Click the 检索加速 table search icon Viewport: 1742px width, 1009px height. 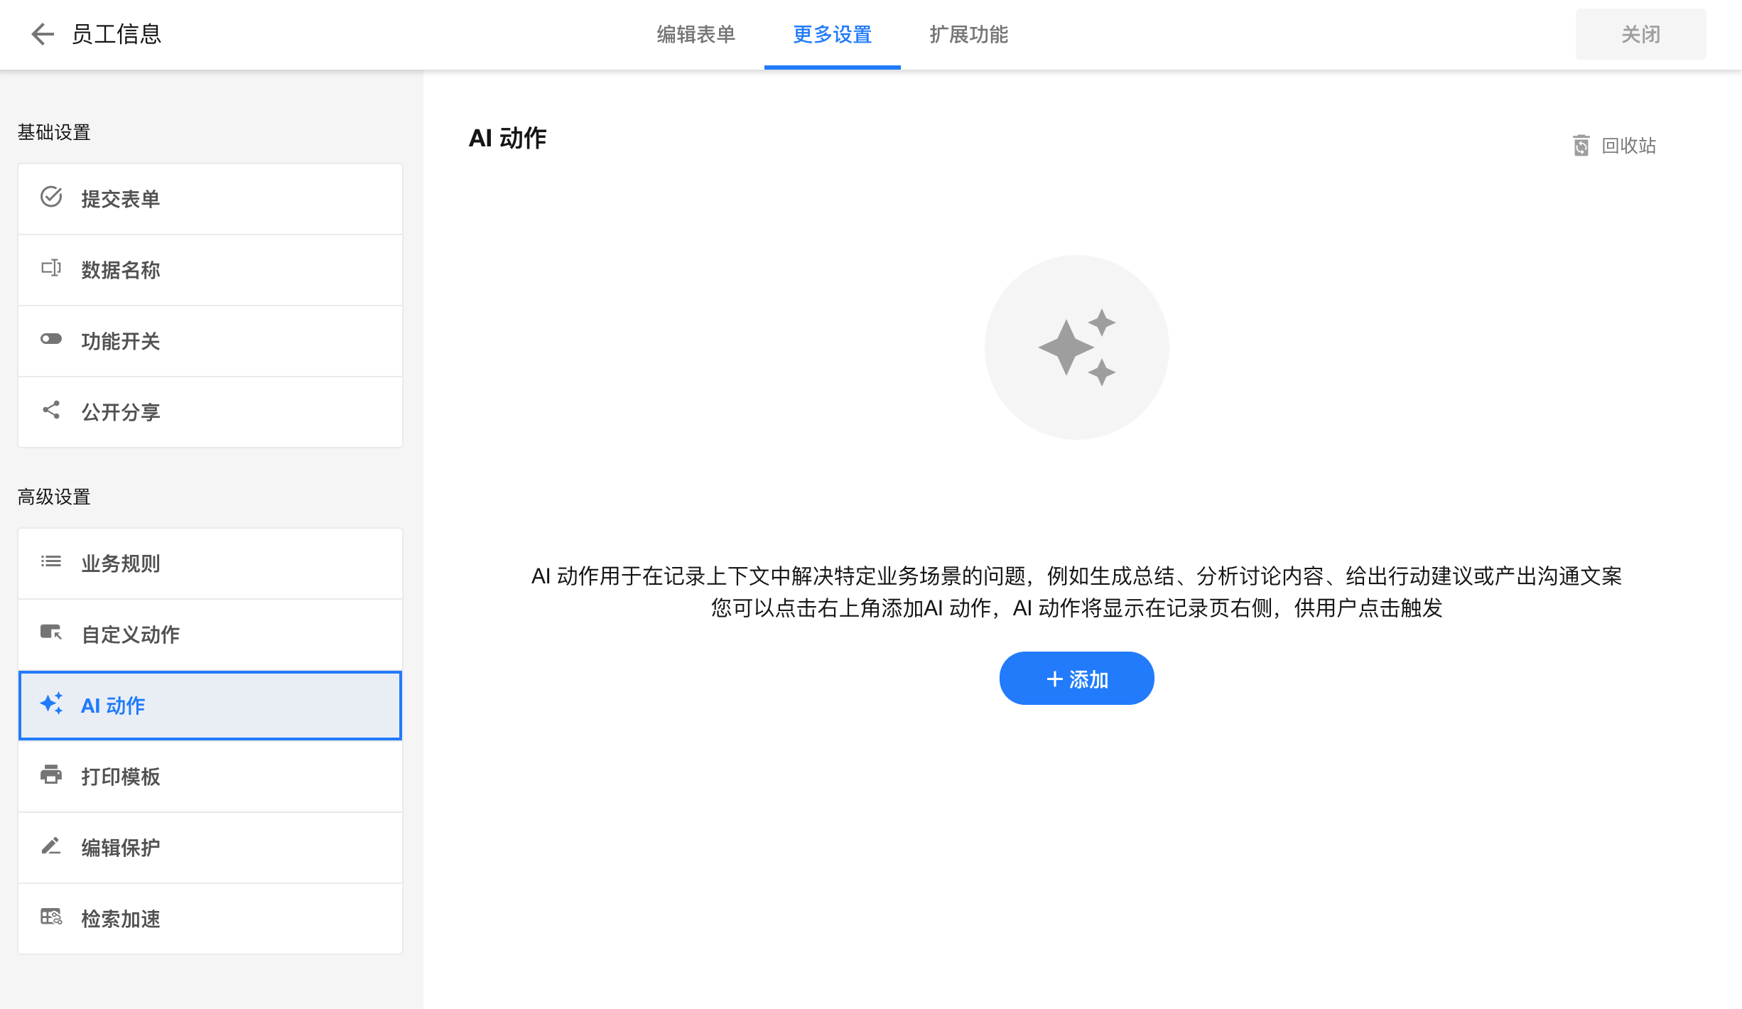(x=51, y=917)
